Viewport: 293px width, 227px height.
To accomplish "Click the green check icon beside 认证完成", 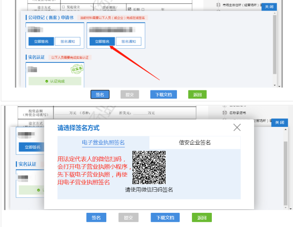I will click(46, 81).
